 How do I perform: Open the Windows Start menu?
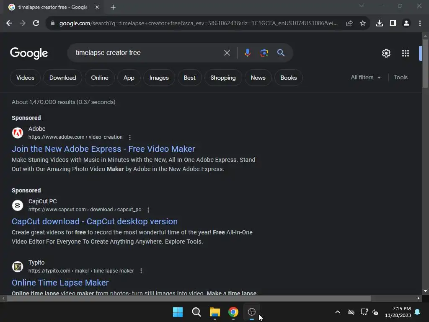pyautogui.click(x=178, y=312)
